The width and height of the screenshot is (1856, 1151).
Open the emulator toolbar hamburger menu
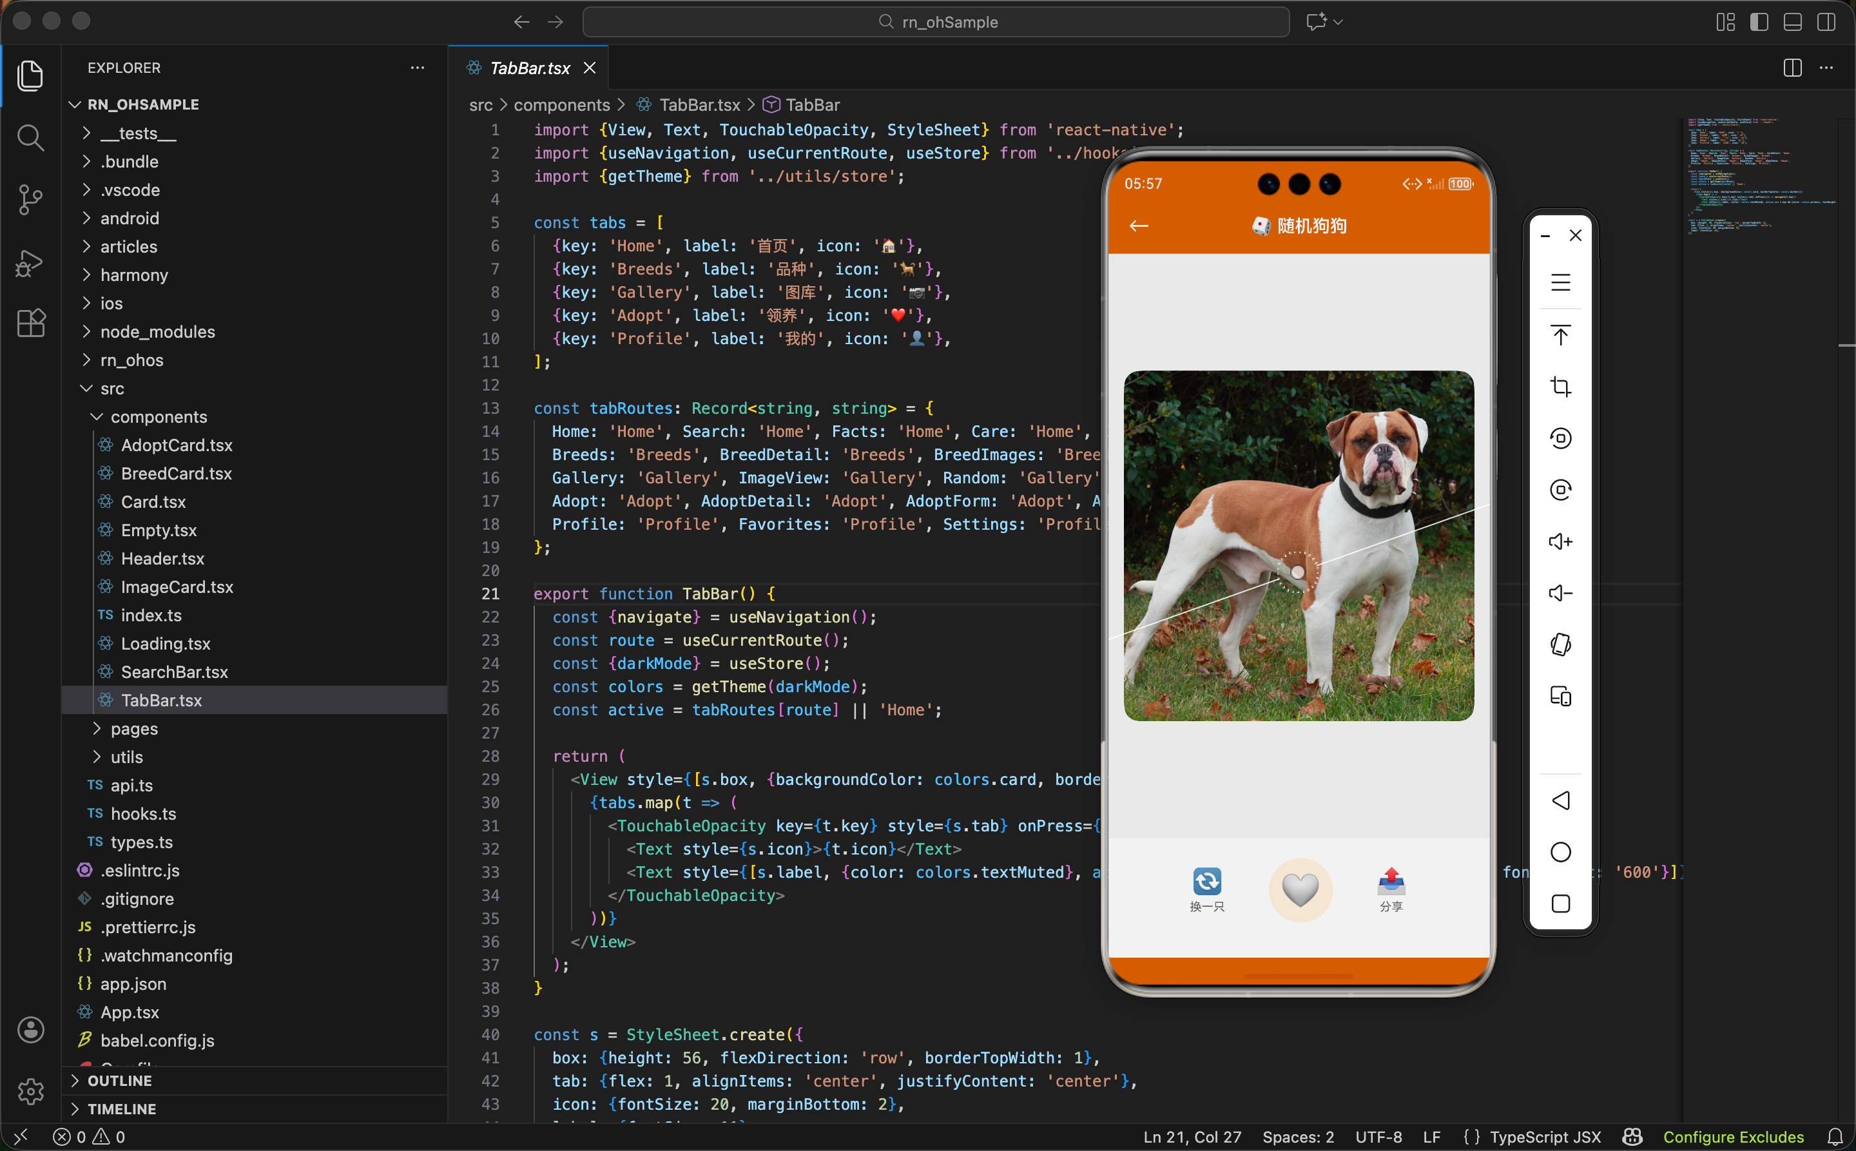[x=1561, y=282]
